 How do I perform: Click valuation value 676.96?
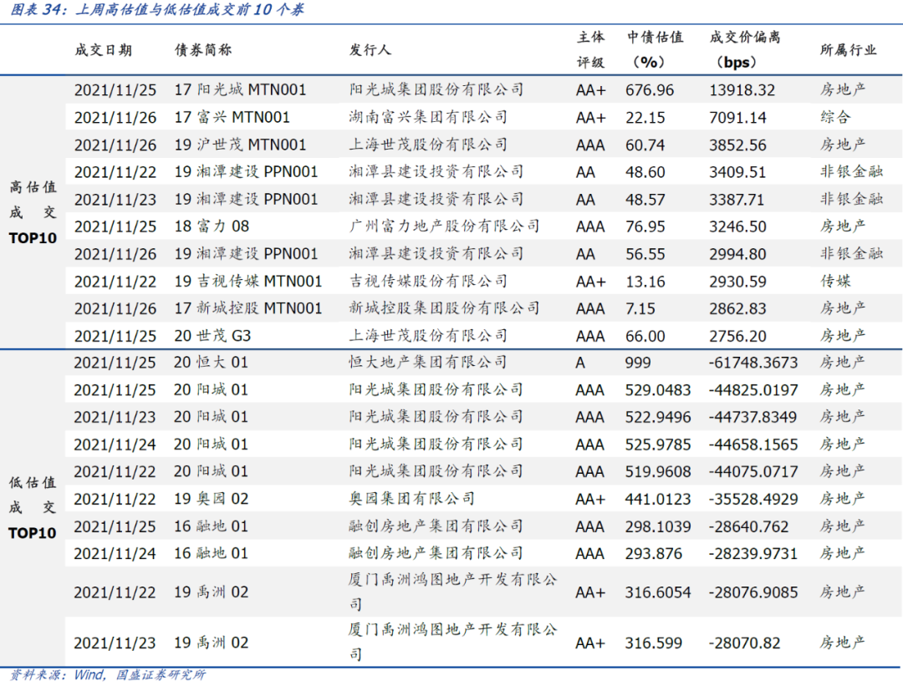[650, 90]
